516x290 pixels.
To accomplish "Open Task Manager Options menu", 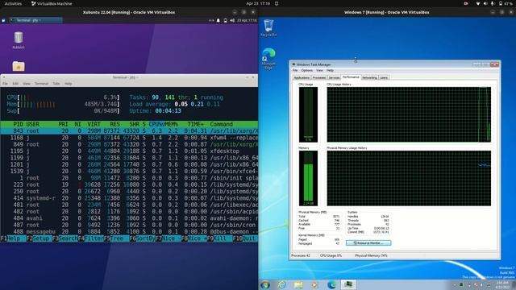I will point(306,70).
